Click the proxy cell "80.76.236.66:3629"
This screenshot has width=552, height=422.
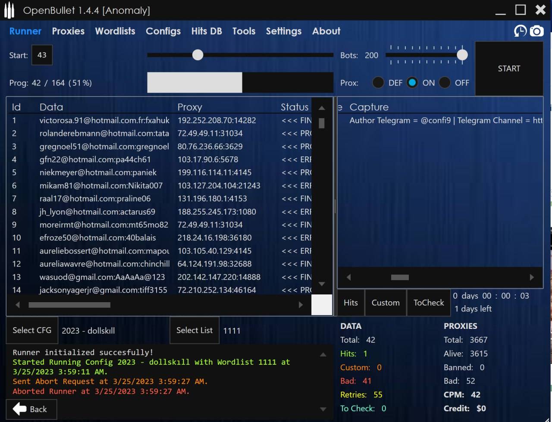[210, 147]
